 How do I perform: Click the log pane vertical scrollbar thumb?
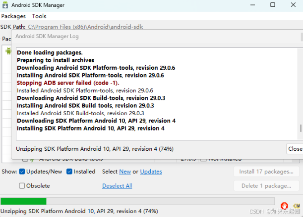301,128
